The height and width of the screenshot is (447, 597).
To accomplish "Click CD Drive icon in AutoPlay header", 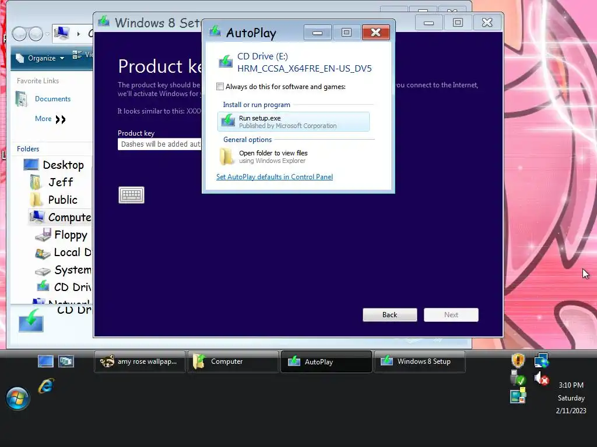I will (x=226, y=61).
